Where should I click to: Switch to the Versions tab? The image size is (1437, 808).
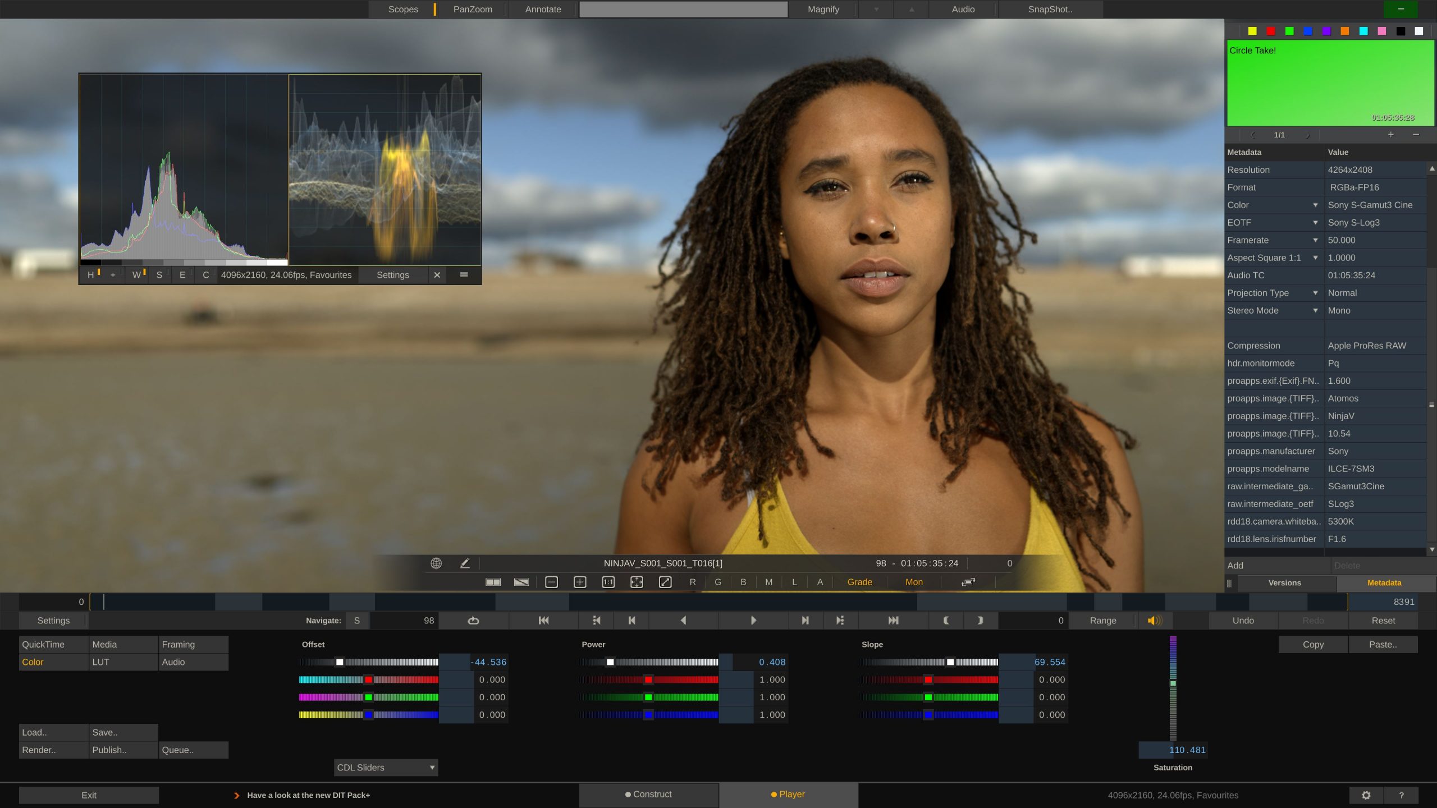1285,582
